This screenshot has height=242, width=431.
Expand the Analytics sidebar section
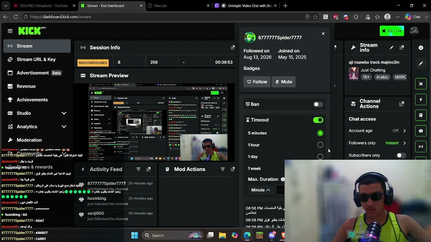click(64, 127)
